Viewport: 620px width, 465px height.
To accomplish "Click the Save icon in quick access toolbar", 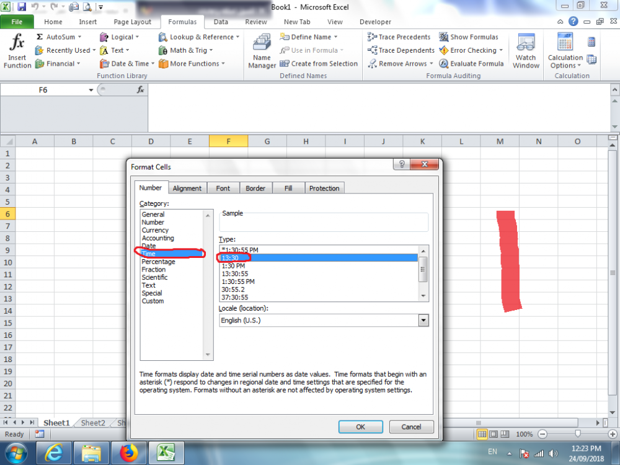I will (x=22, y=7).
